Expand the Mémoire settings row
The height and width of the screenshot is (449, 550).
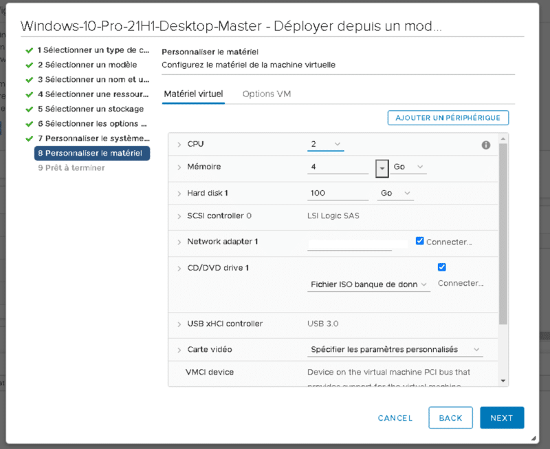[x=179, y=167]
